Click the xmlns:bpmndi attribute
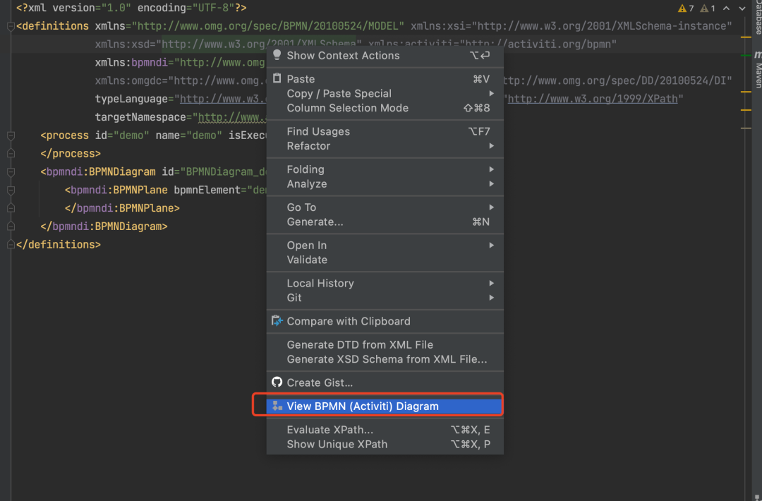This screenshot has height=501, width=762. coord(131,62)
